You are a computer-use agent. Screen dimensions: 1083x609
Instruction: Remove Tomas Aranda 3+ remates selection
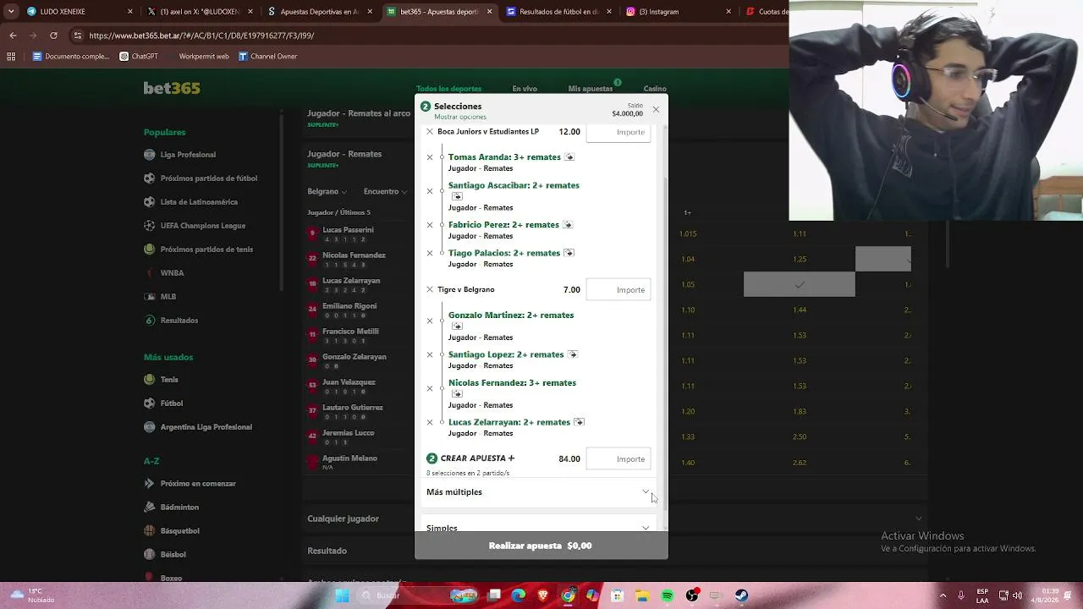point(430,157)
